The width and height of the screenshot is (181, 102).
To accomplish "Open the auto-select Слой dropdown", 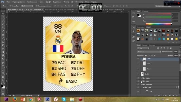I will pos(27,6).
